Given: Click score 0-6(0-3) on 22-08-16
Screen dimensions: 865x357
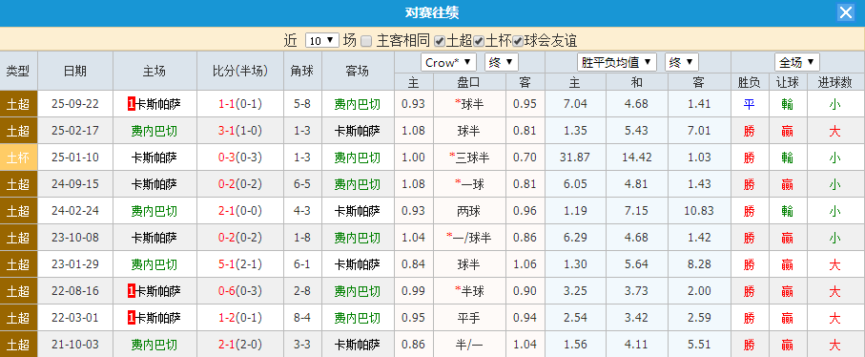Looking at the screenshot, I should coord(240,291).
